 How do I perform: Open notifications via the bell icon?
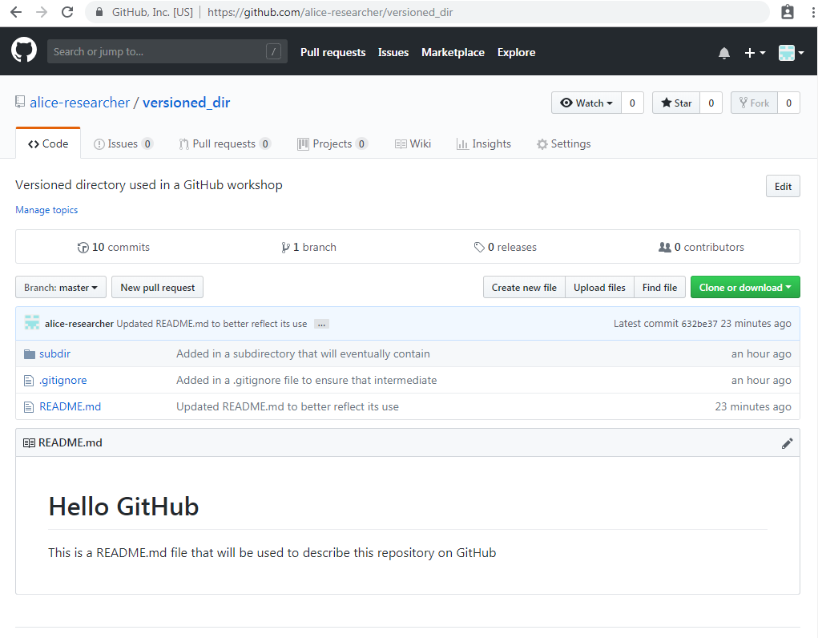[724, 52]
